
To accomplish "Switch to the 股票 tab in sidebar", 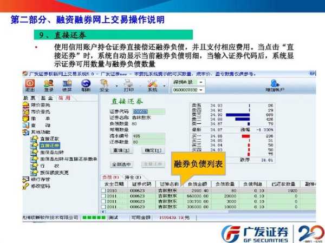I will (29, 97).
